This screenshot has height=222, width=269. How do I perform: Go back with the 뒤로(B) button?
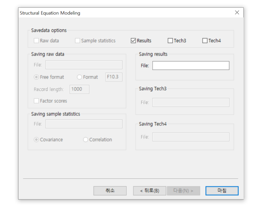point(150,191)
